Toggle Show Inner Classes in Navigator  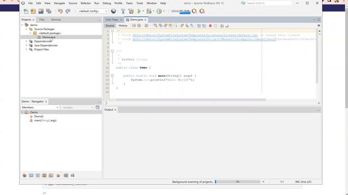[x=51, y=175]
